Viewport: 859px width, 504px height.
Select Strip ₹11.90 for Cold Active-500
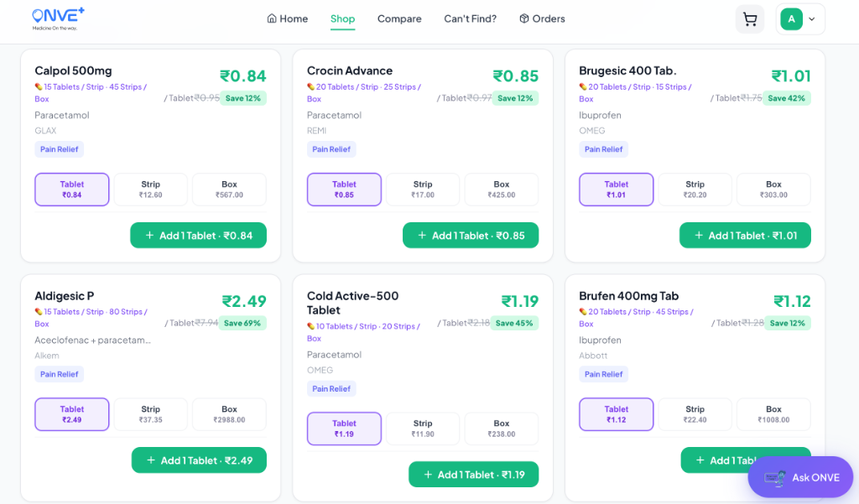pos(423,429)
